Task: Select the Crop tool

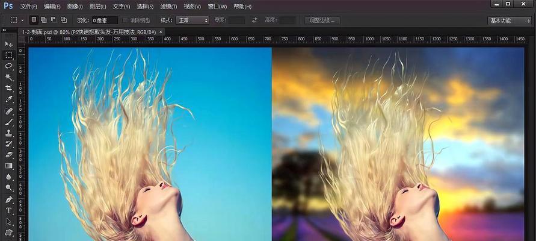Action: (9, 88)
